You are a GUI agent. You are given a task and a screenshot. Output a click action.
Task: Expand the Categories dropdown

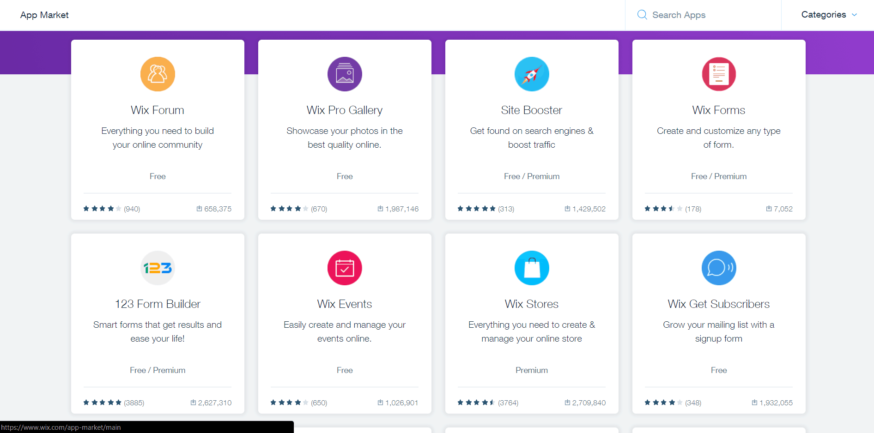click(829, 15)
